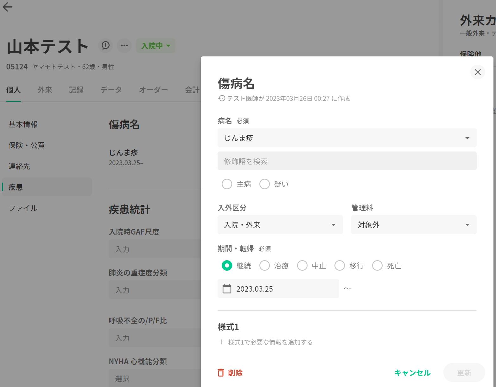Select the 中止 outcome radio button
The height and width of the screenshot is (387, 496).
pos(302,266)
